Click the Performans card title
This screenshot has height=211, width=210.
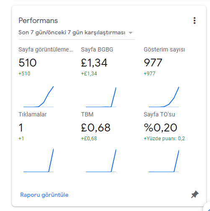pyautogui.click(x=38, y=21)
